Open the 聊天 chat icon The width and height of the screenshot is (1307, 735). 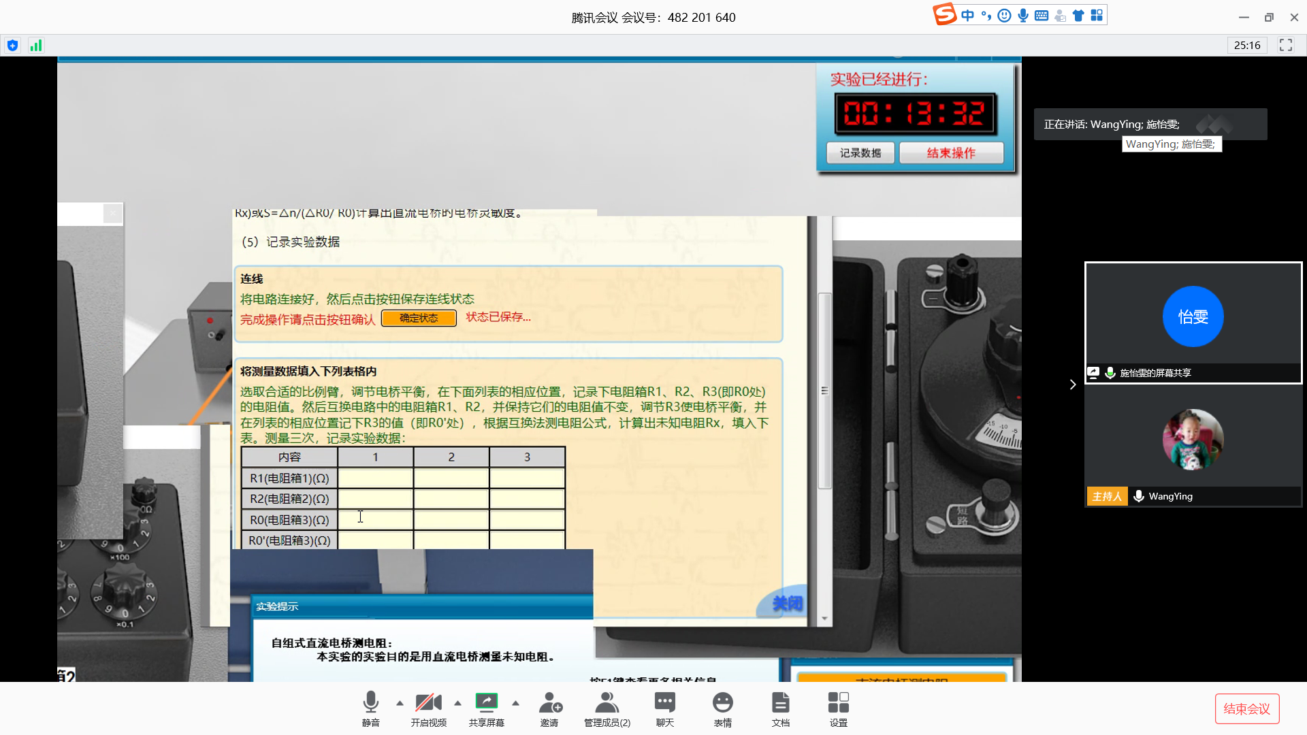click(x=664, y=702)
